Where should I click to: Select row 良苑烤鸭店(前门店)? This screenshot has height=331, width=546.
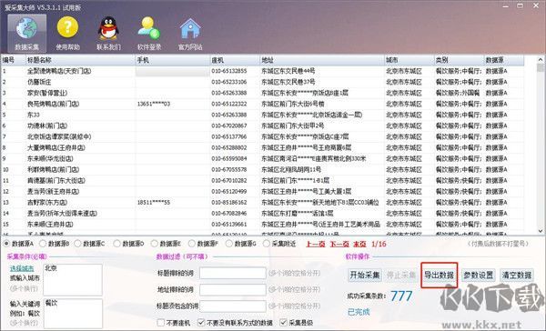[263, 104]
